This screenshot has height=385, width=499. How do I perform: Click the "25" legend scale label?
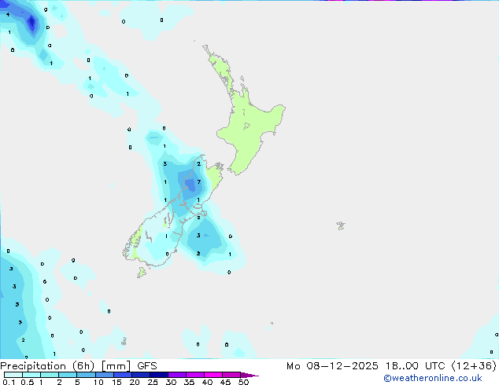pos(153,382)
